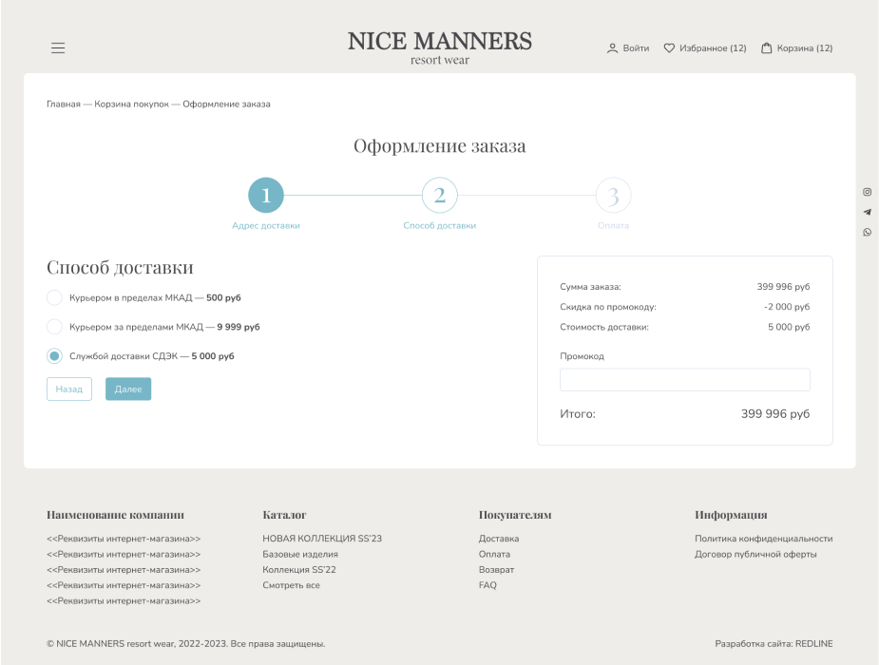Select the СДЭК delivery service option
The width and height of the screenshot is (879, 665).
tap(55, 356)
